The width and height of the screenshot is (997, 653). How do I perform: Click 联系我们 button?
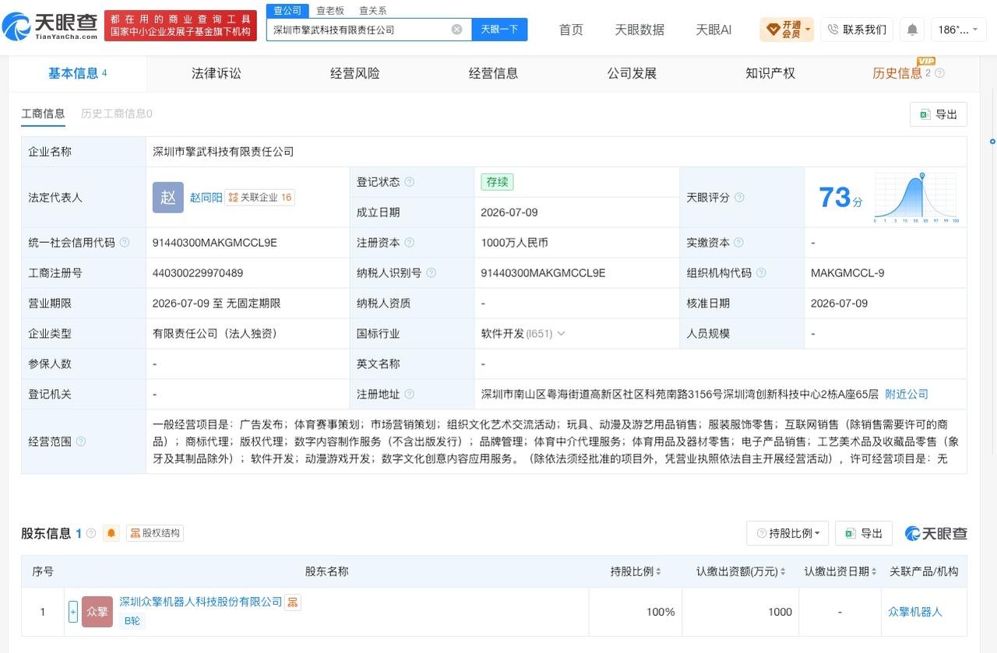click(856, 30)
